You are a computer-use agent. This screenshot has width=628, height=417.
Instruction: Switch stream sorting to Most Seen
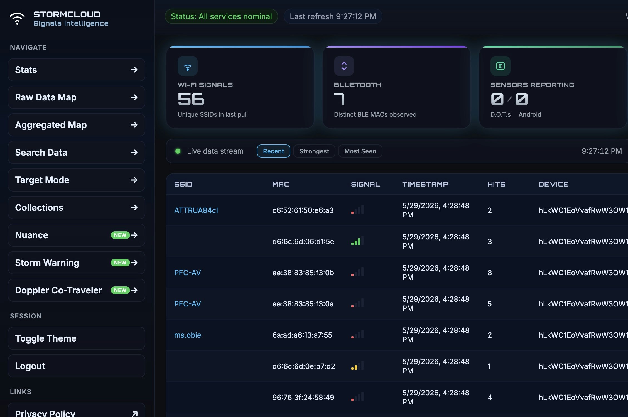click(360, 151)
